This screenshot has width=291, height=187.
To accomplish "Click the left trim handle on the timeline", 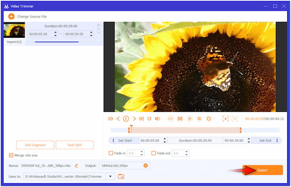I will (129, 130).
